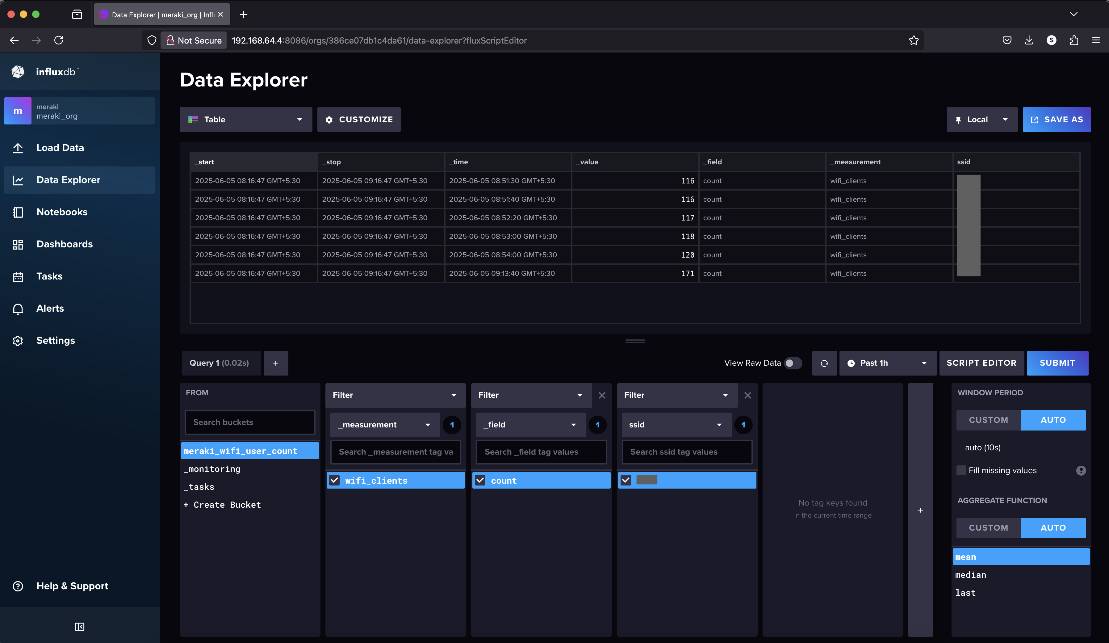Open the SCRIPT EDITOR

(981, 363)
